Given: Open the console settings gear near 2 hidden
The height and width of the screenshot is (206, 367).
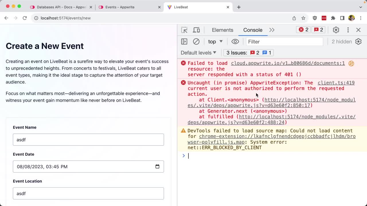Looking at the screenshot, I should coord(358,42).
